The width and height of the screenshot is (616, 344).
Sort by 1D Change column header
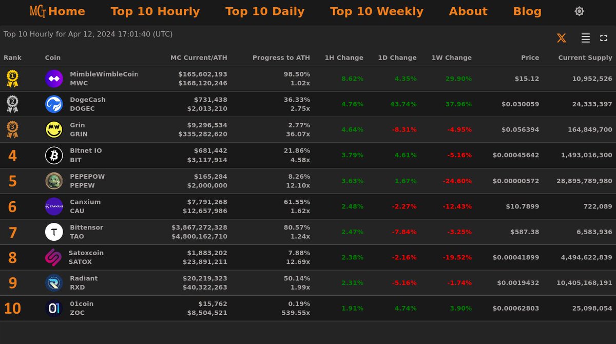click(x=397, y=58)
